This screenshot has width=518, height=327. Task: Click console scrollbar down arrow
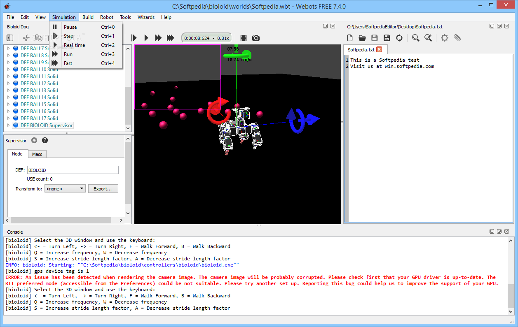coord(511,313)
